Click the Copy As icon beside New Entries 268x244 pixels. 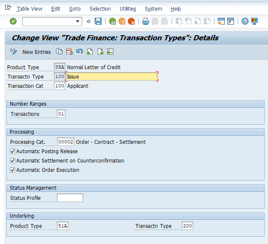pos(59,52)
